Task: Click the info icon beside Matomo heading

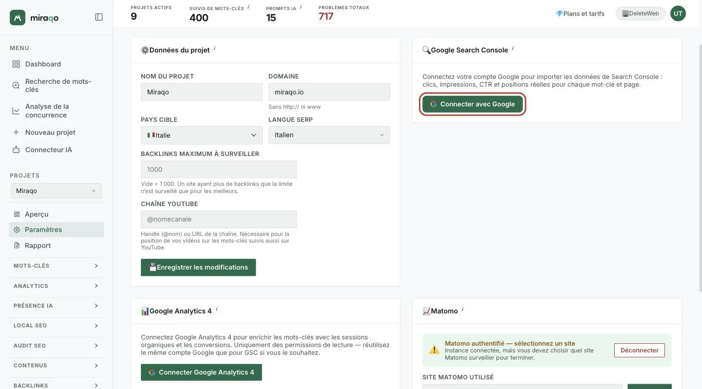Action: (463, 309)
